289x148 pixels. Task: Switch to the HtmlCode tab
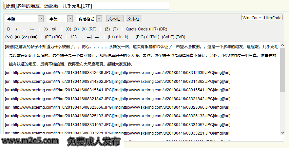[273, 18]
